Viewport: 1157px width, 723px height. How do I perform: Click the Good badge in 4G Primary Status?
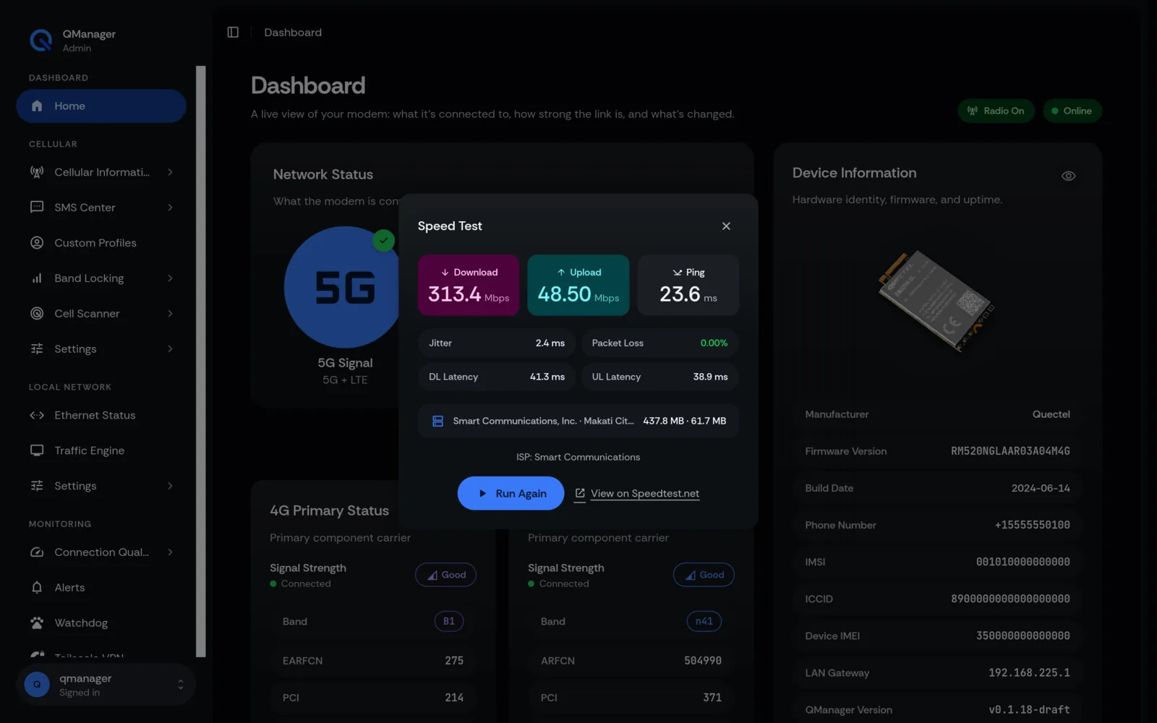point(445,575)
